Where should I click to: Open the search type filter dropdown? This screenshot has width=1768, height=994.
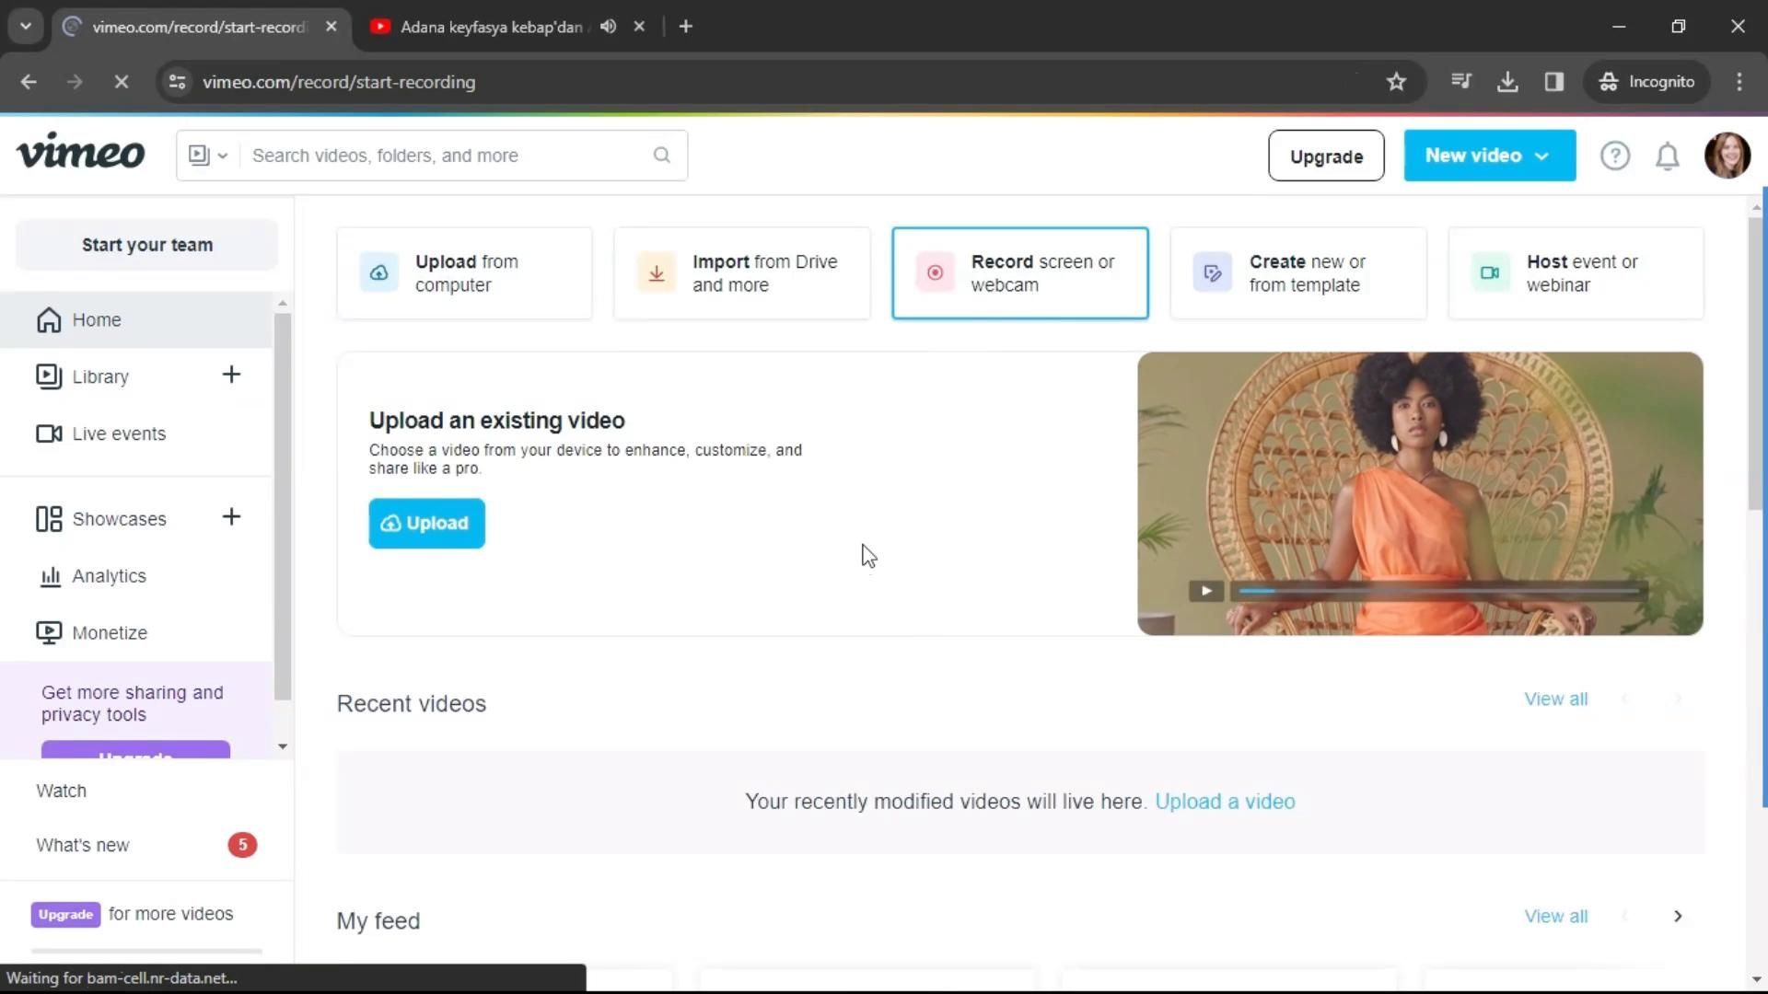click(208, 156)
